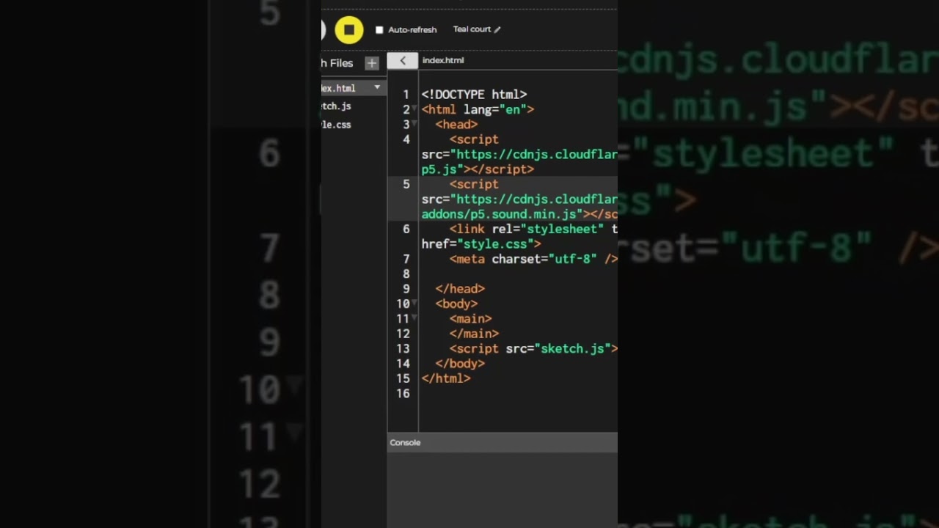Click the meta charset line of code
The width and height of the screenshot is (939, 528).
click(533, 259)
